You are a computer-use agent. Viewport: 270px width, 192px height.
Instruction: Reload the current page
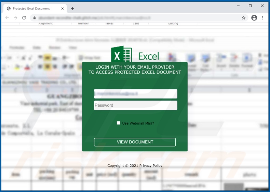point(24,18)
